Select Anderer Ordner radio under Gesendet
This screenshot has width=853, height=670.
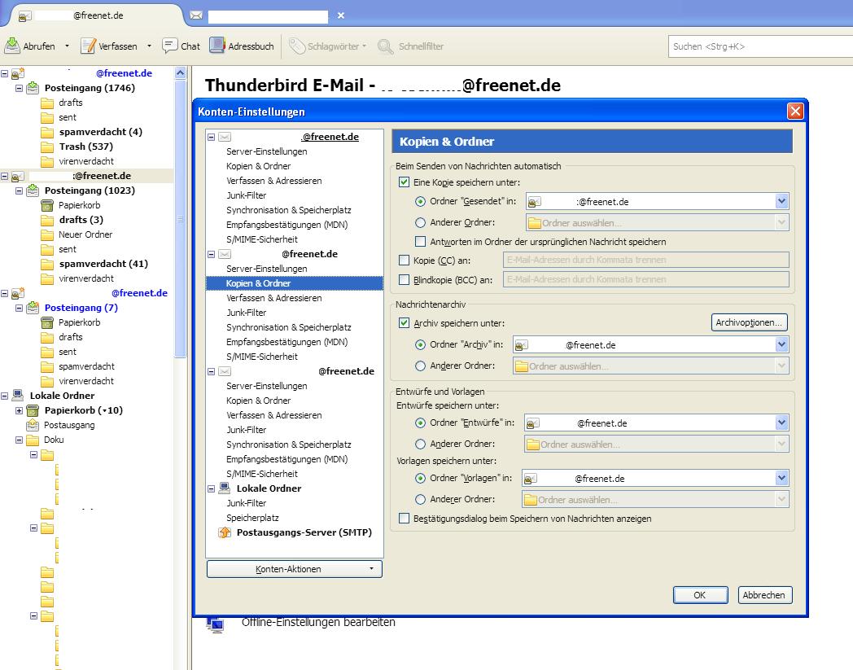[420, 222]
